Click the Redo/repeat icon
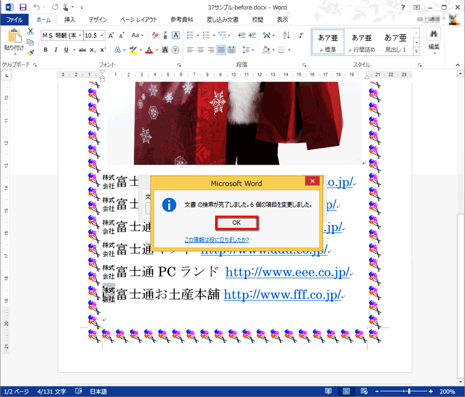This screenshot has height=397, width=465. click(x=55, y=7)
